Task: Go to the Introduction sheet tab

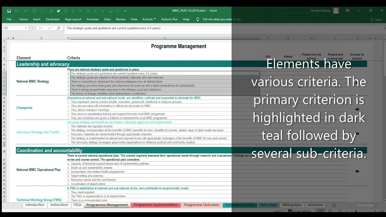Action: coord(35,205)
